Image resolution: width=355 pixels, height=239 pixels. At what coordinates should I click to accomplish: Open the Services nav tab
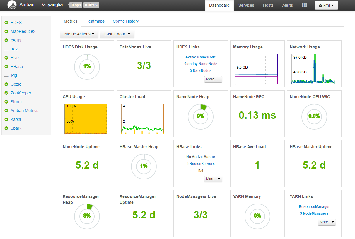246,5
